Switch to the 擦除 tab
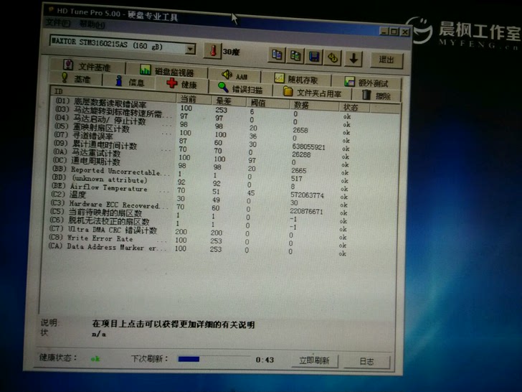Screen dimensions: 522x392 [x=376, y=95]
